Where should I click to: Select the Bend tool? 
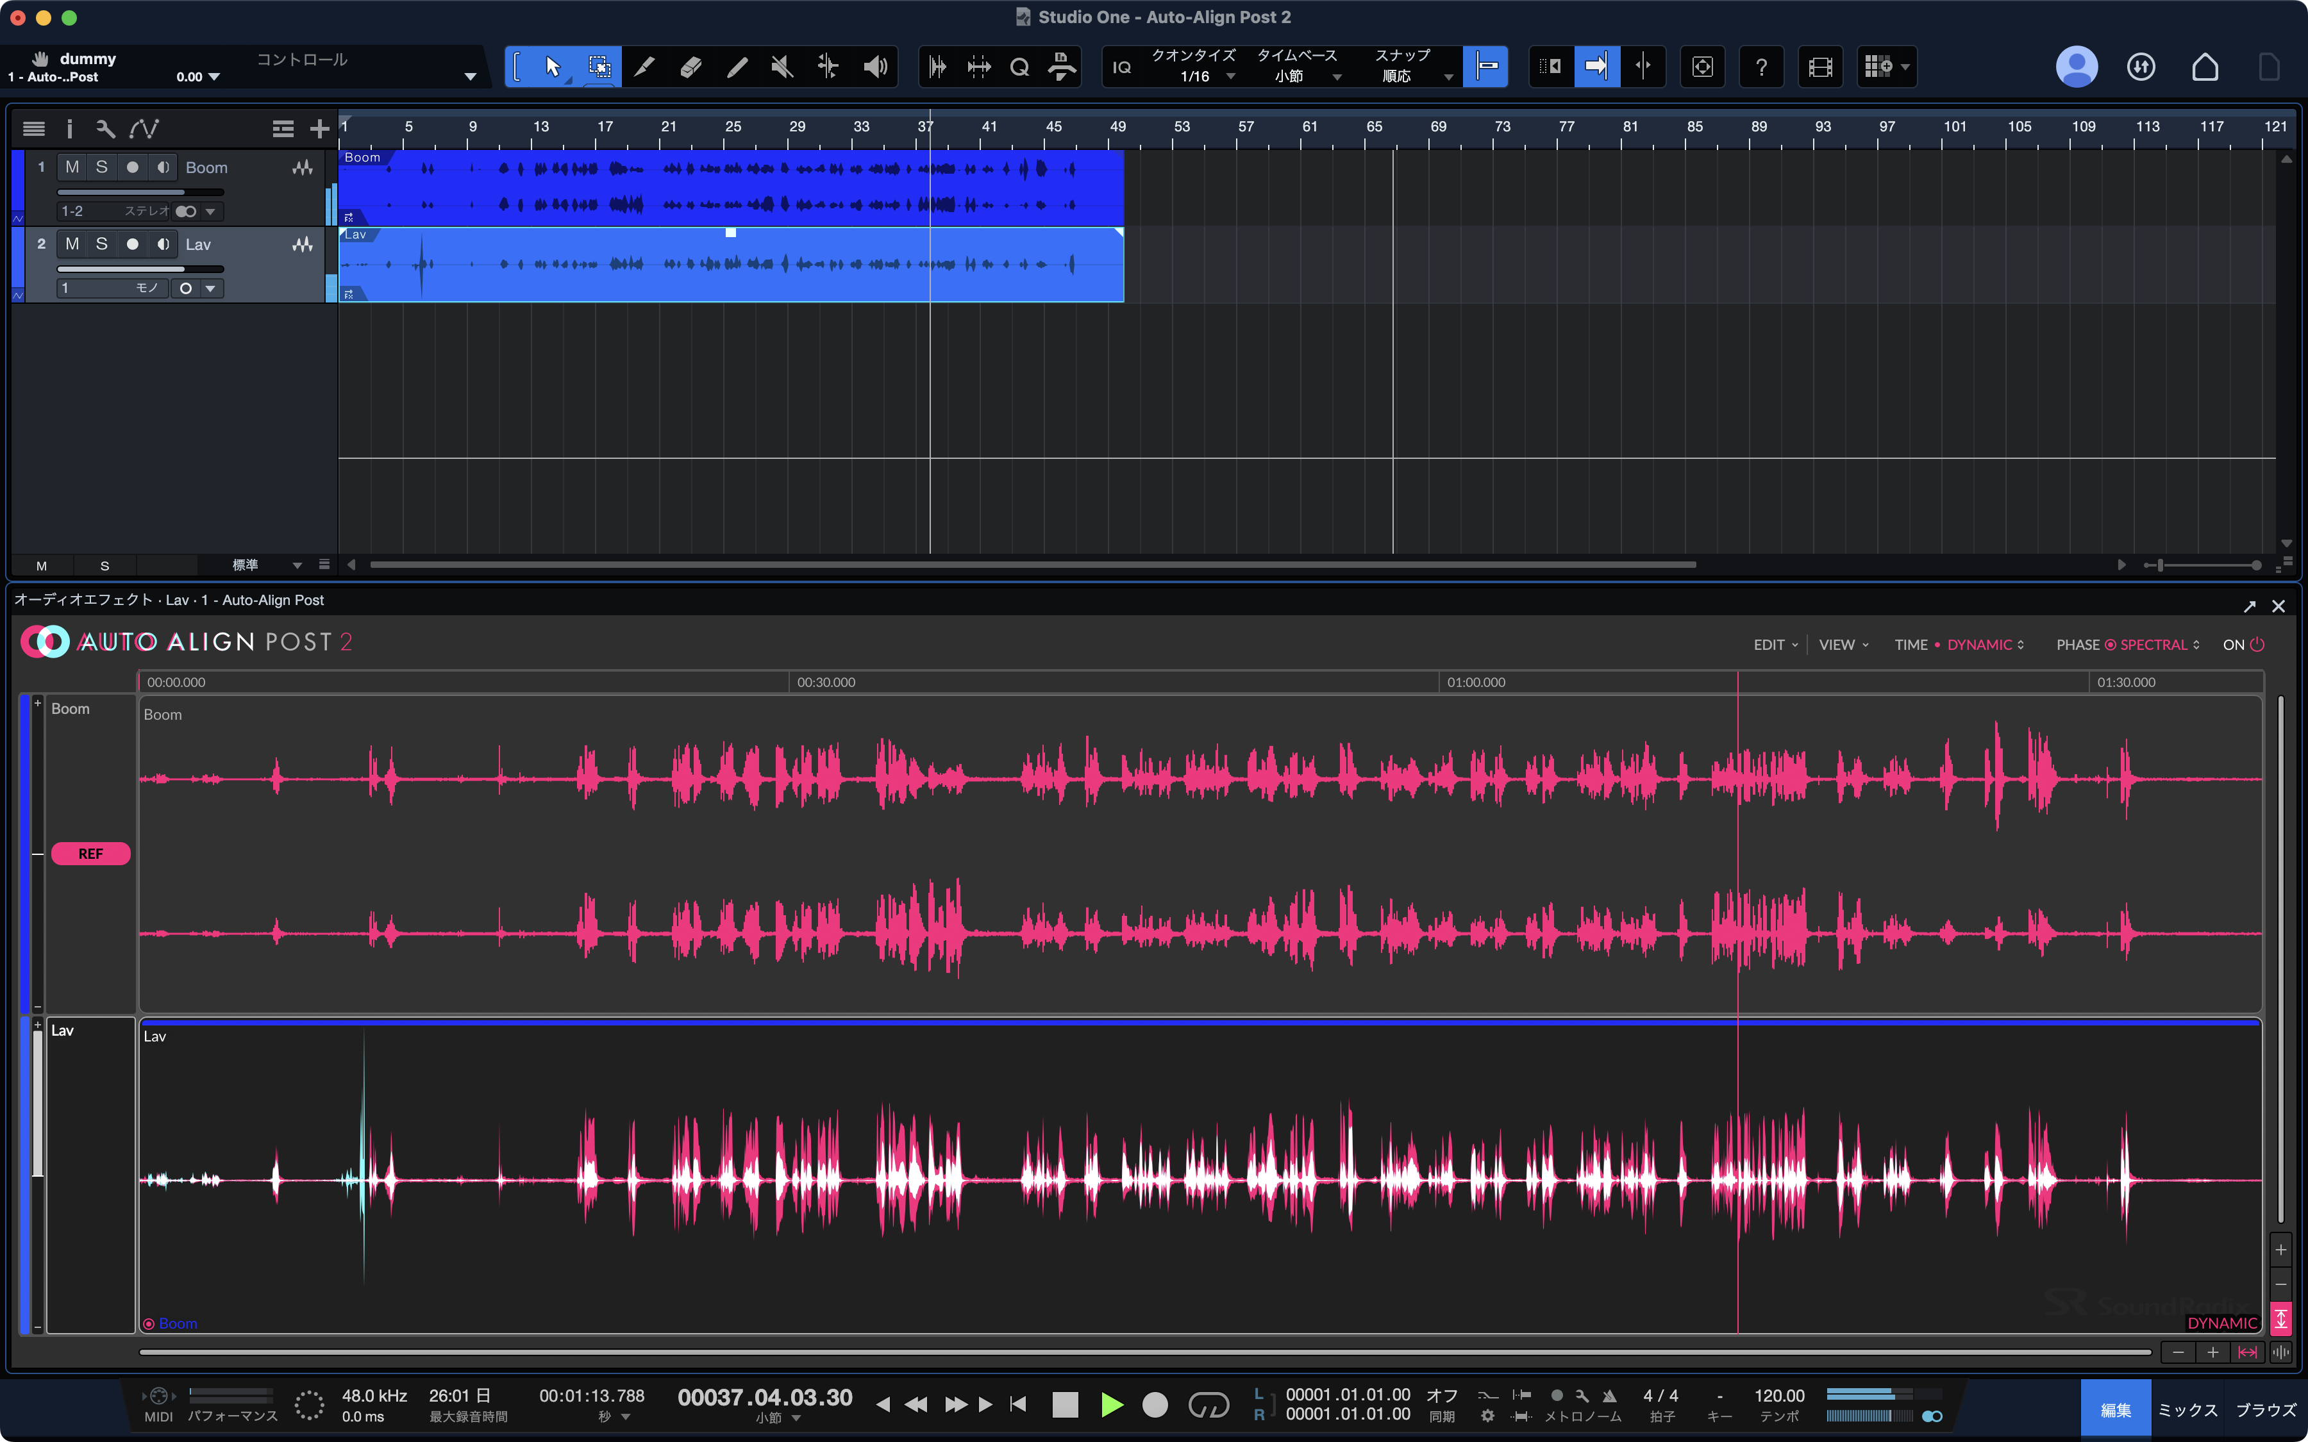(x=828, y=67)
